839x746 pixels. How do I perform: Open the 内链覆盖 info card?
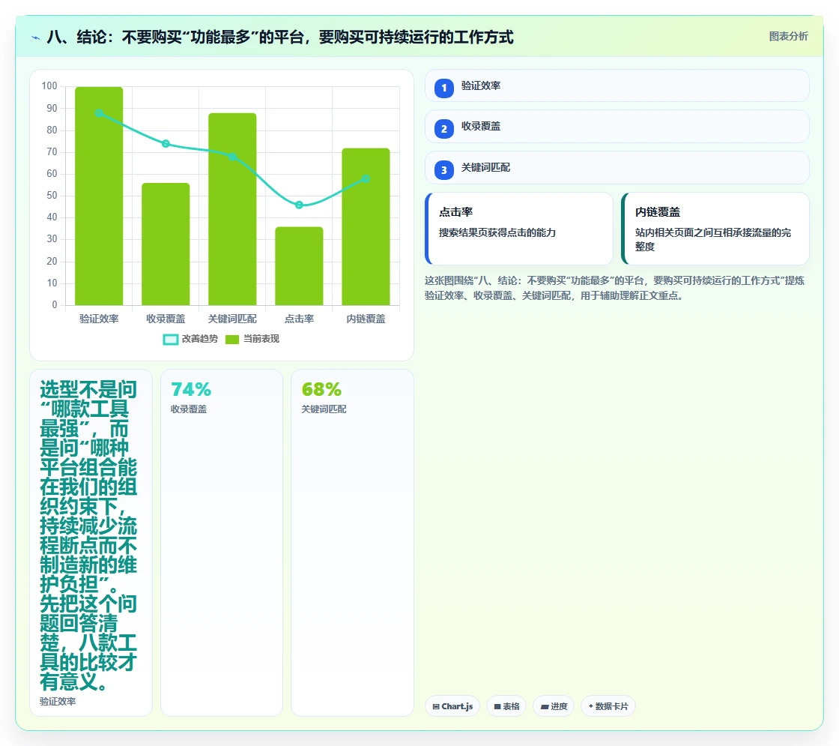[x=715, y=229]
